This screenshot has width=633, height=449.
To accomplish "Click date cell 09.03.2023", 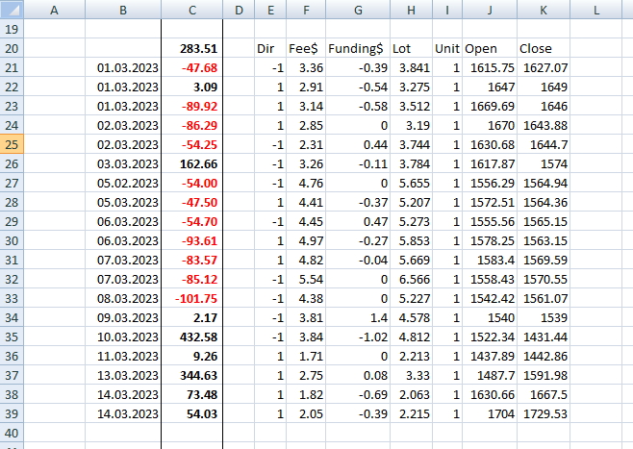I will coord(123,317).
